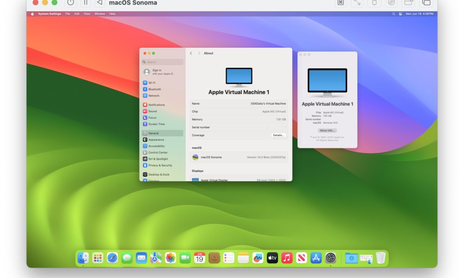Click Sonoma 14.0 in About This Mac window

click(x=330, y=123)
